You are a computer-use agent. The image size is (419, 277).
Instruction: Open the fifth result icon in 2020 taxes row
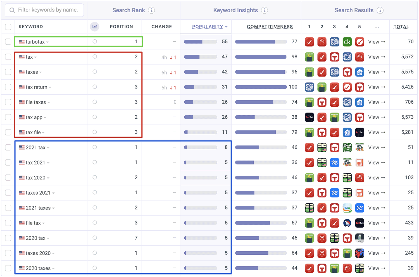pyautogui.click(x=360, y=268)
